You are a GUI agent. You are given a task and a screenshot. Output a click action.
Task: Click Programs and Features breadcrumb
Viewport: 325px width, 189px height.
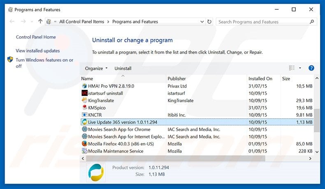135,21
